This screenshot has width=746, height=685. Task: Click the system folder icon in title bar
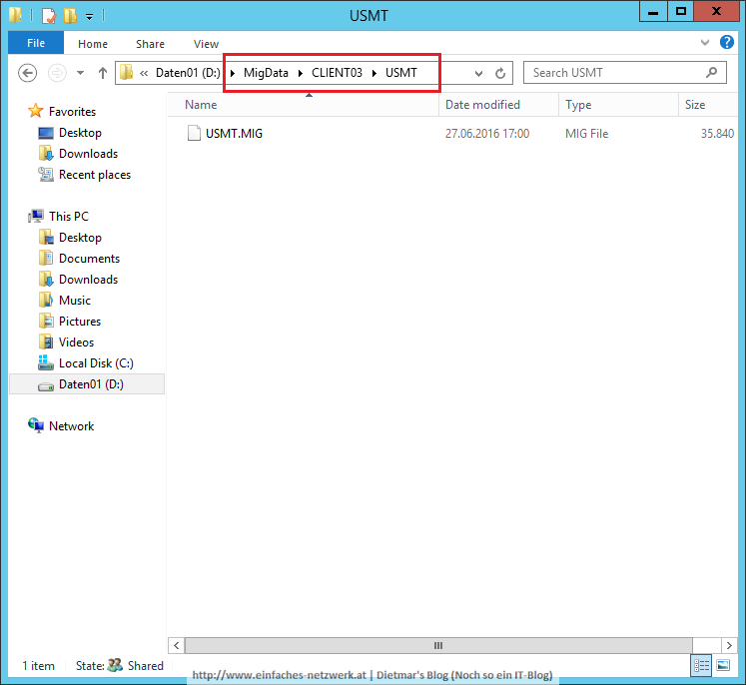point(15,15)
